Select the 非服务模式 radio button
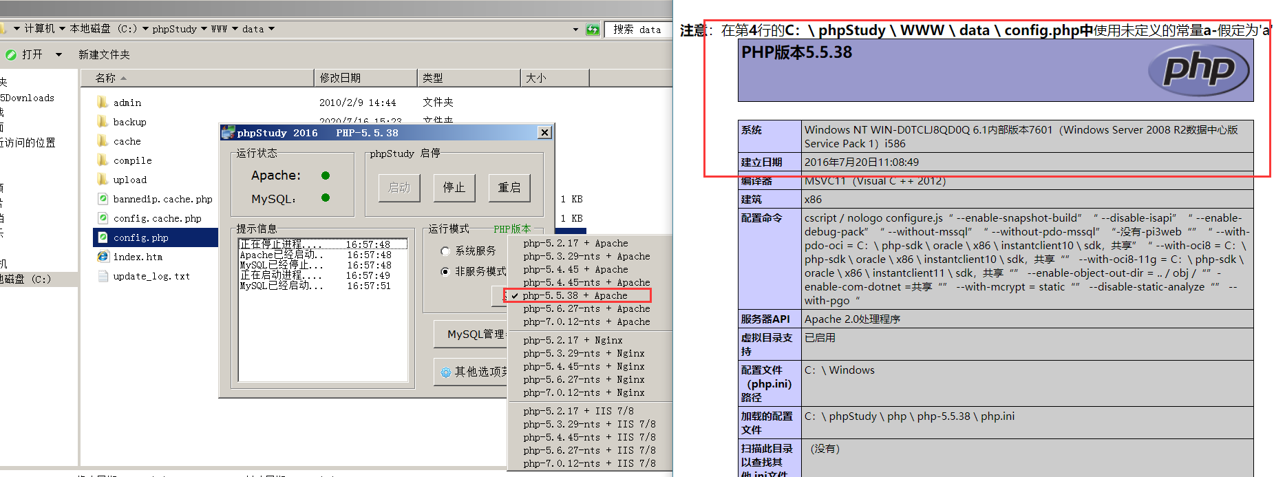 [445, 271]
